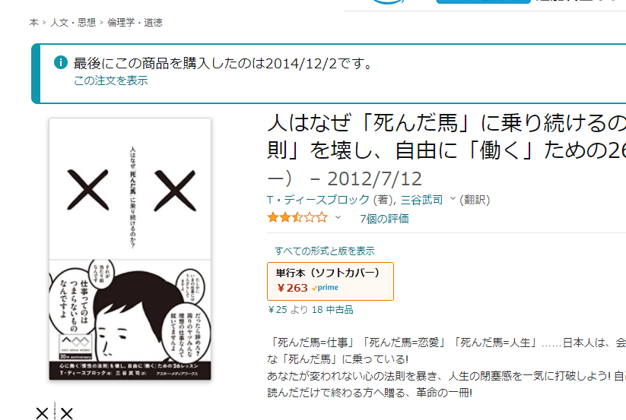Screen dimensions: 626x420
Task: Select the 単行本（ソフトカバー）format box
Action: (330, 281)
